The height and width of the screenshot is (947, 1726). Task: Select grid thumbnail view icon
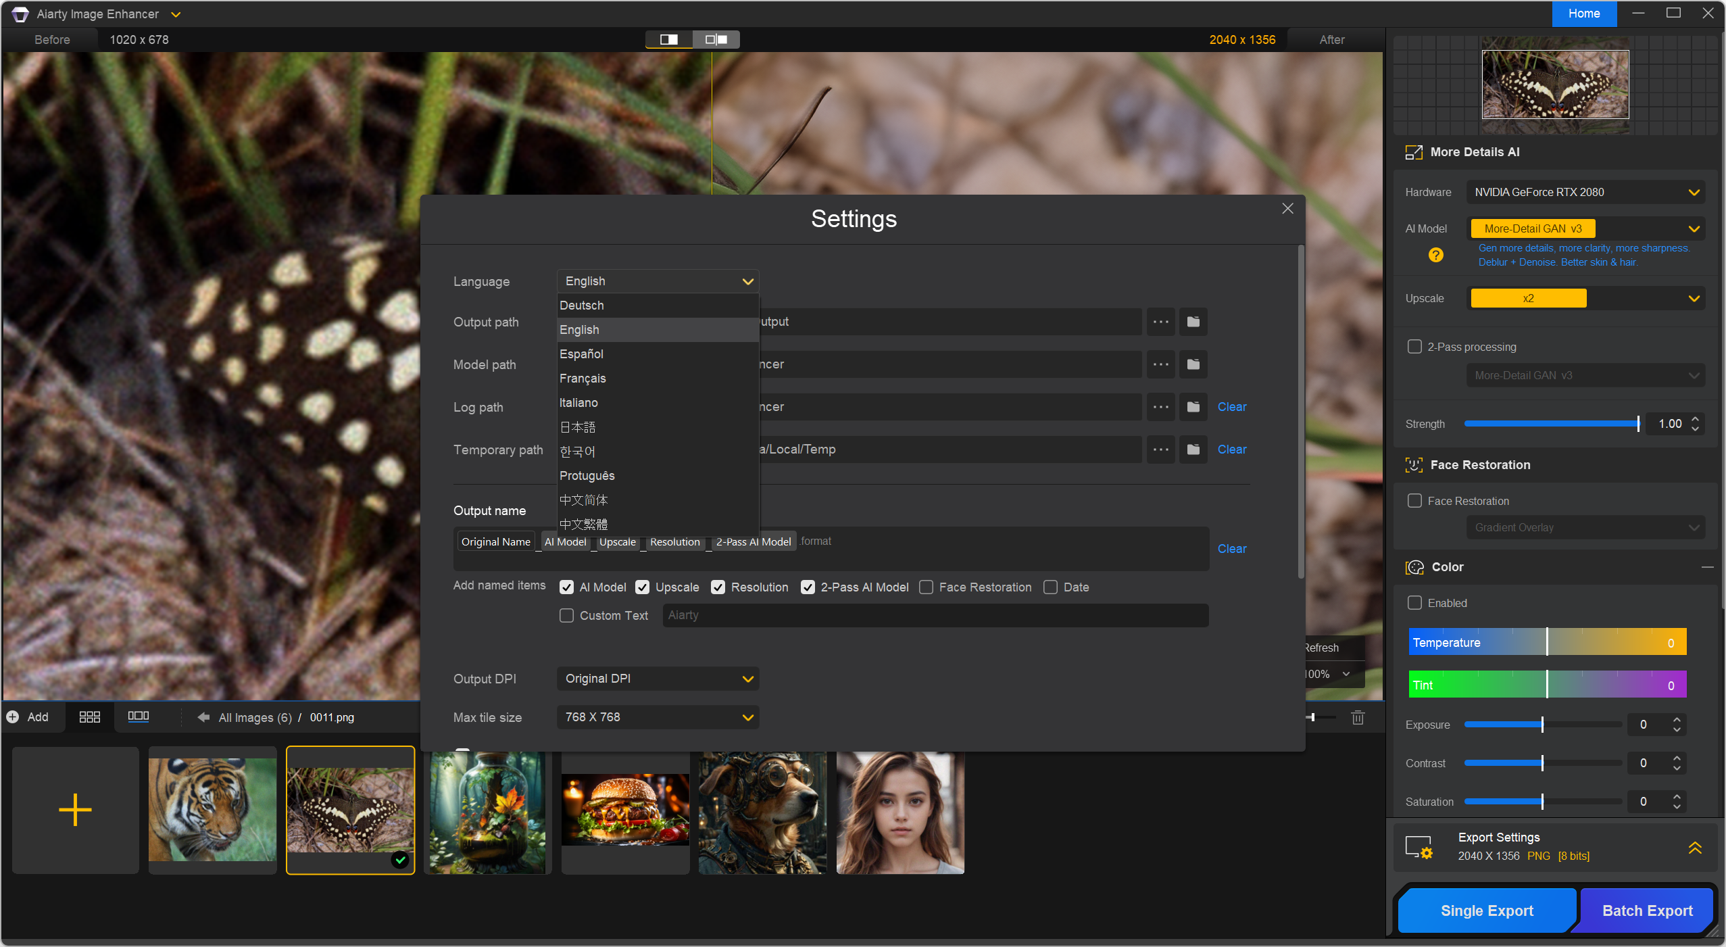tap(89, 717)
